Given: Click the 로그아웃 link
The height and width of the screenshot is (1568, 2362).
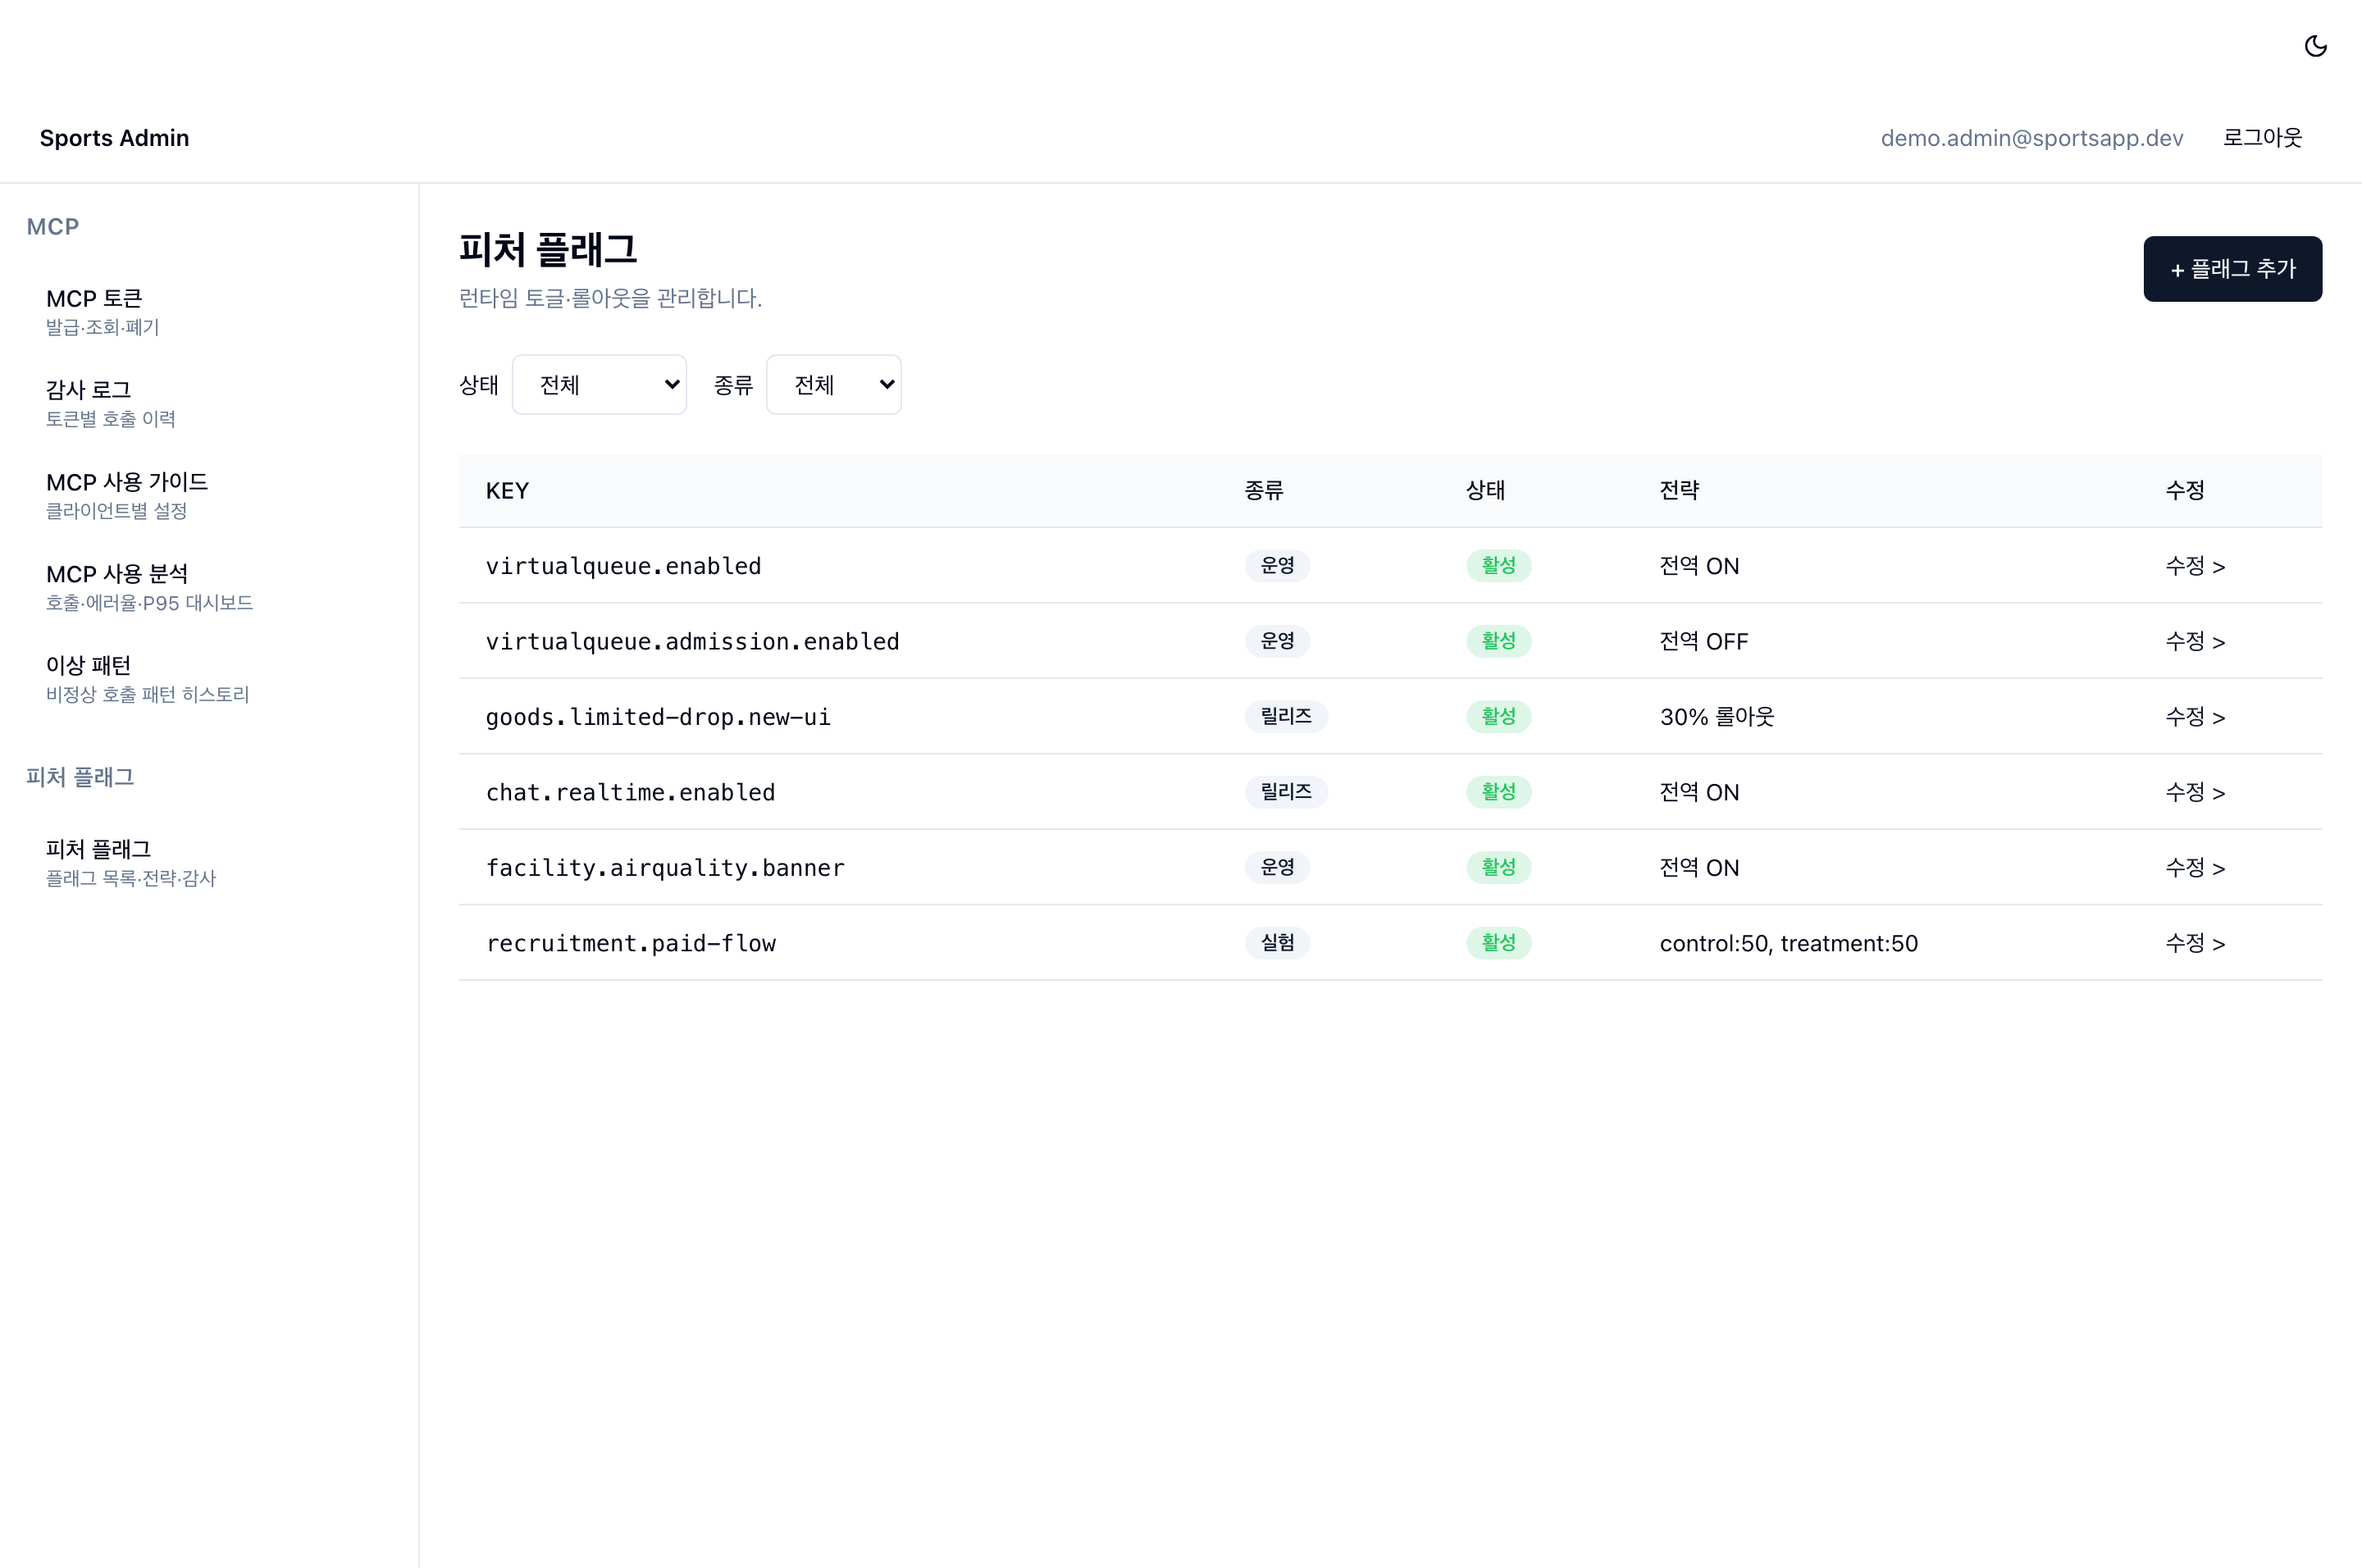Looking at the screenshot, I should tap(2262, 138).
